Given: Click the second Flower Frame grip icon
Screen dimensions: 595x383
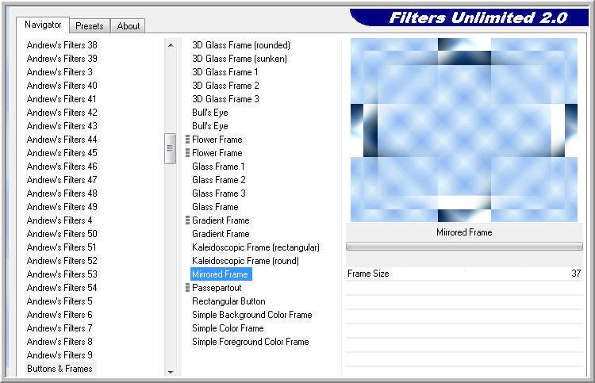Looking at the screenshot, I should tap(187, 153).
